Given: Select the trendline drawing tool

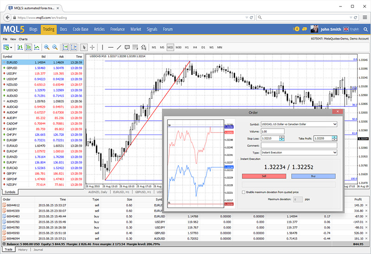Looking at the screenshot, I should pyautogui.click(x=119, y=47).
